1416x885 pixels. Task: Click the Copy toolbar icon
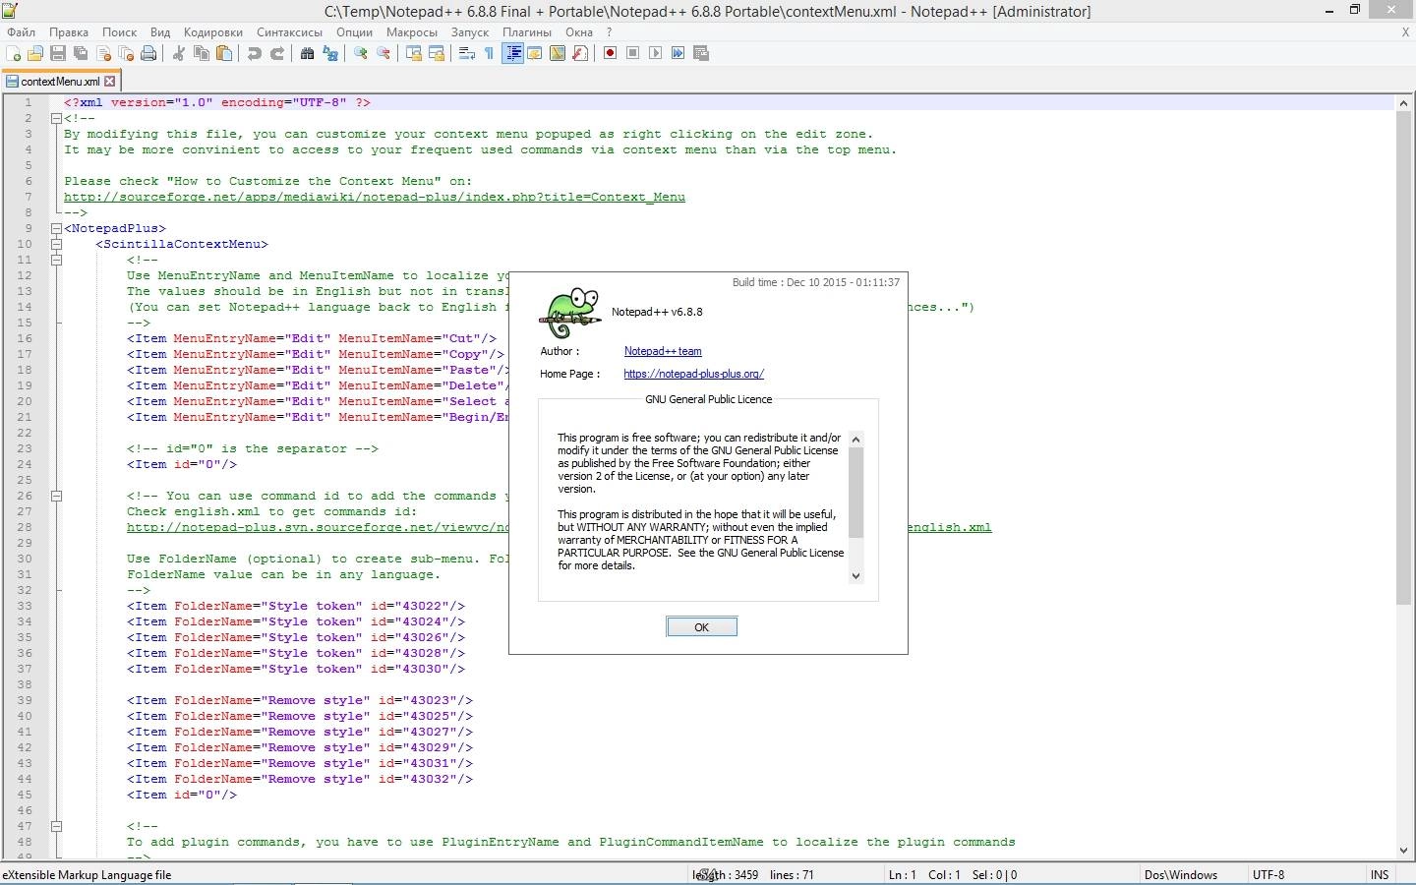coord(202,53)
